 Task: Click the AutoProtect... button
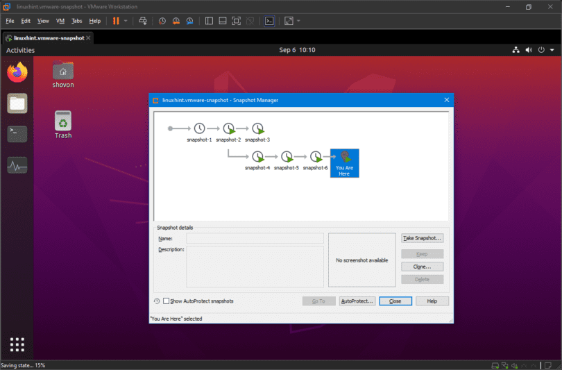(357, 301)
